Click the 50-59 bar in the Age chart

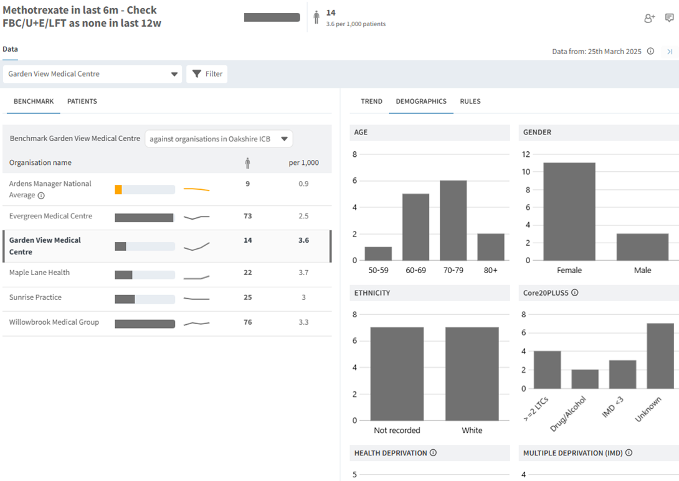pos(378,254)
